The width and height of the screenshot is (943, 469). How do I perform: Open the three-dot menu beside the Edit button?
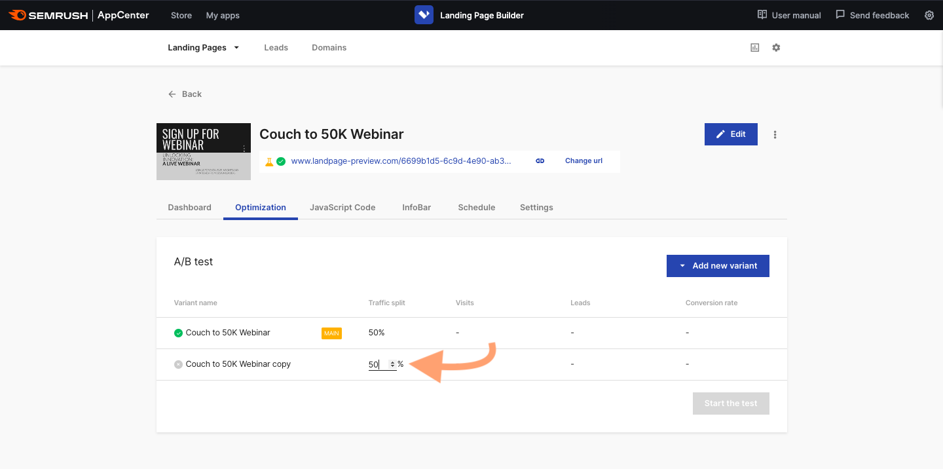coord(775,134)
